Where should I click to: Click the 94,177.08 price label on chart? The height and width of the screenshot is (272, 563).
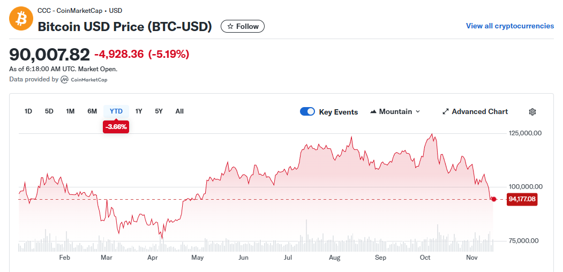(x=521, y=199)
